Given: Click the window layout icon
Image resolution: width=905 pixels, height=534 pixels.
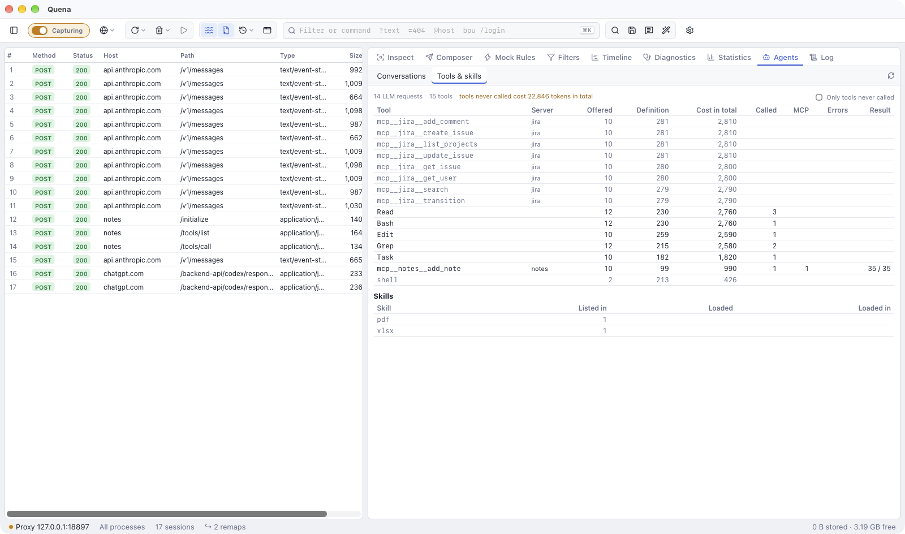Looking at the screenshot, I should [x=268, y=31].
